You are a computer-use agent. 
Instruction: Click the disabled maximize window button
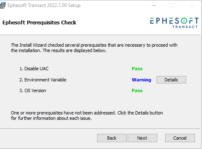point(173,5)
